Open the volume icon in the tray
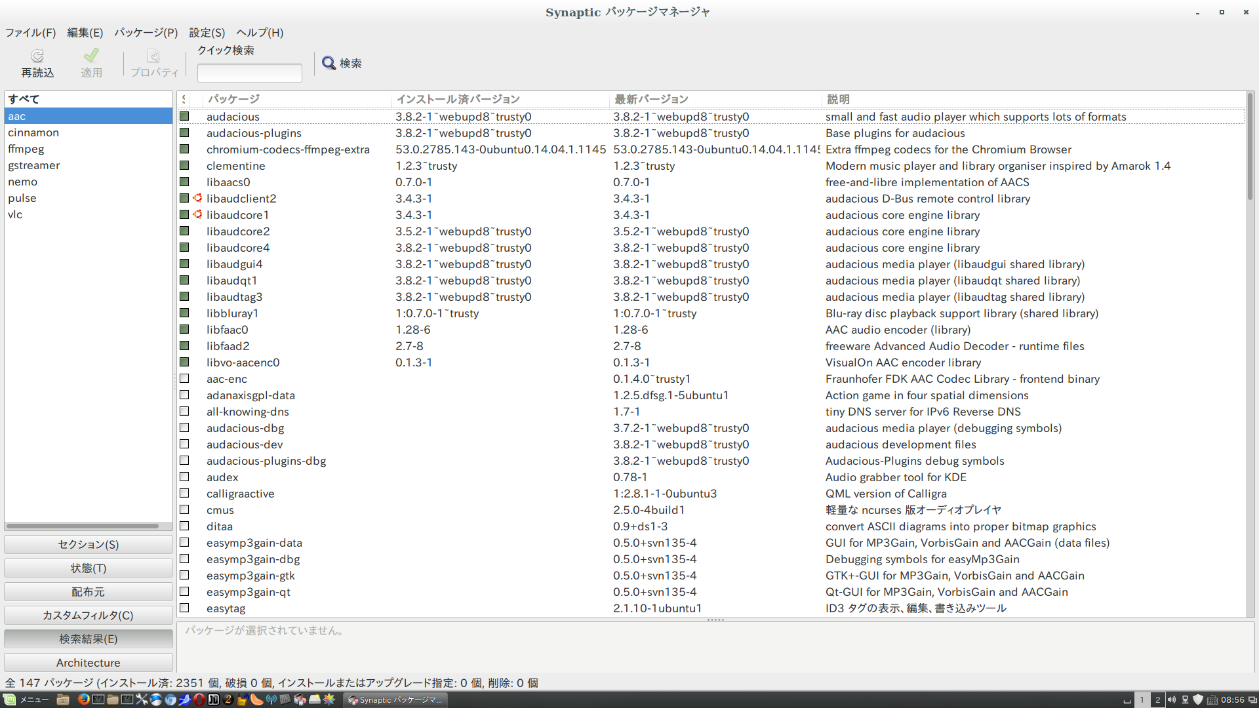Image resolution: width=1259 pixels, height=708 pixels. point(1172,699)
